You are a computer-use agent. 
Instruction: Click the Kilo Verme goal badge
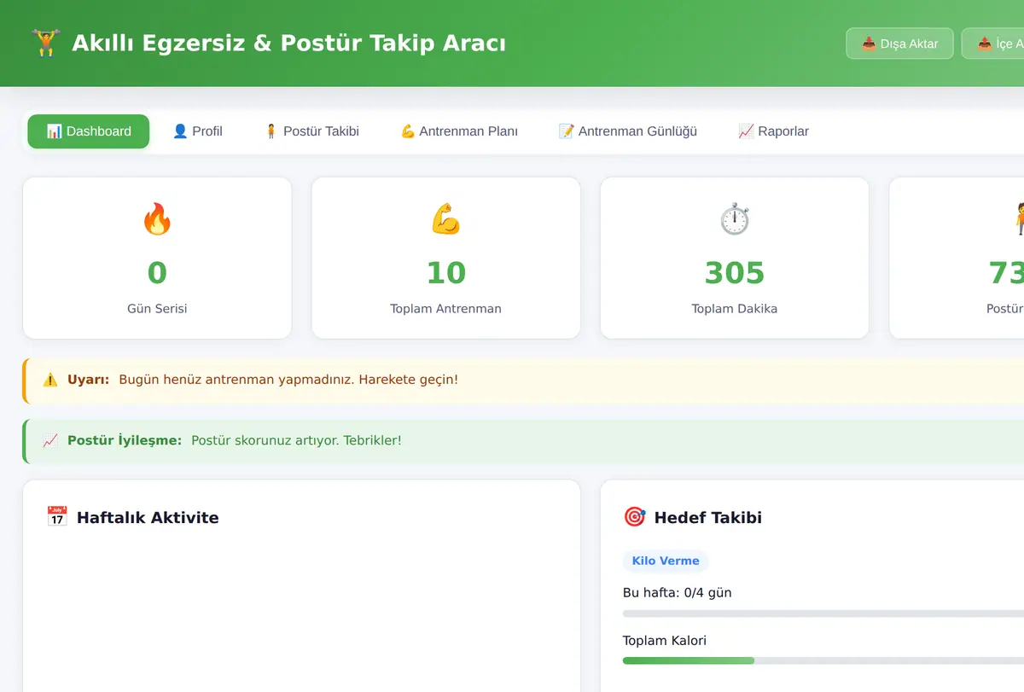666,561
